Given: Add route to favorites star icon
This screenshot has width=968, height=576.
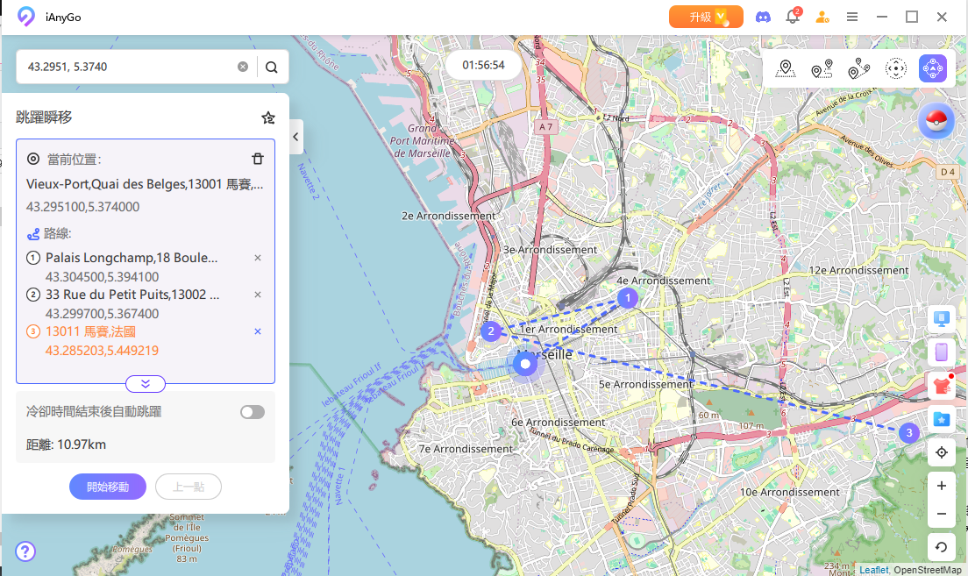Looking at the screenshot, I should (x=268, y=117).
